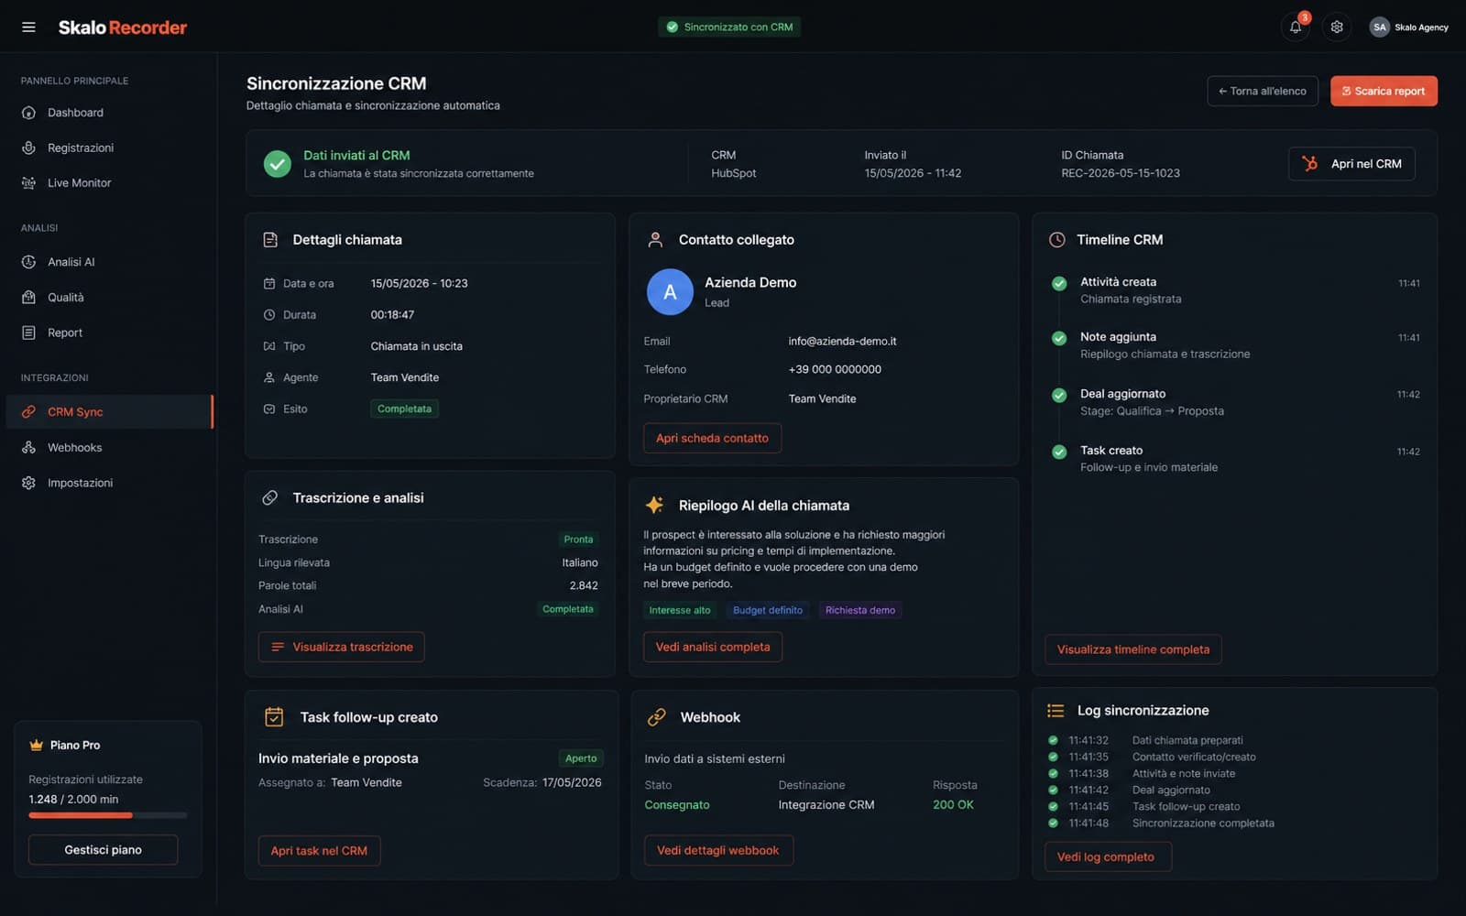Click the Piano Pro crown icon
1466x916 pixels.
tap(37, 746)
